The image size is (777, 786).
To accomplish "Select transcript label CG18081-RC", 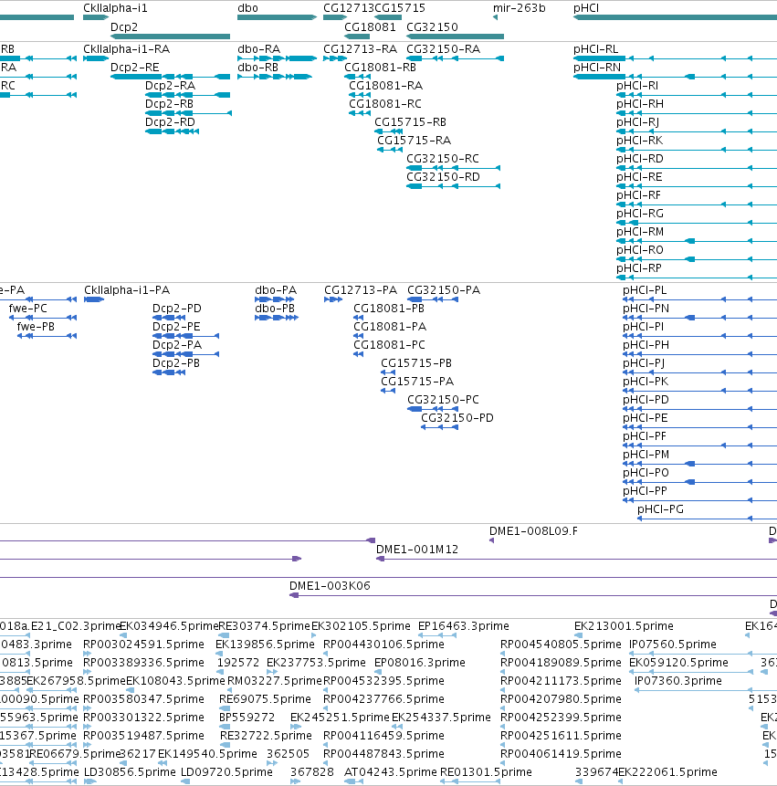I will tap(385, 104).
